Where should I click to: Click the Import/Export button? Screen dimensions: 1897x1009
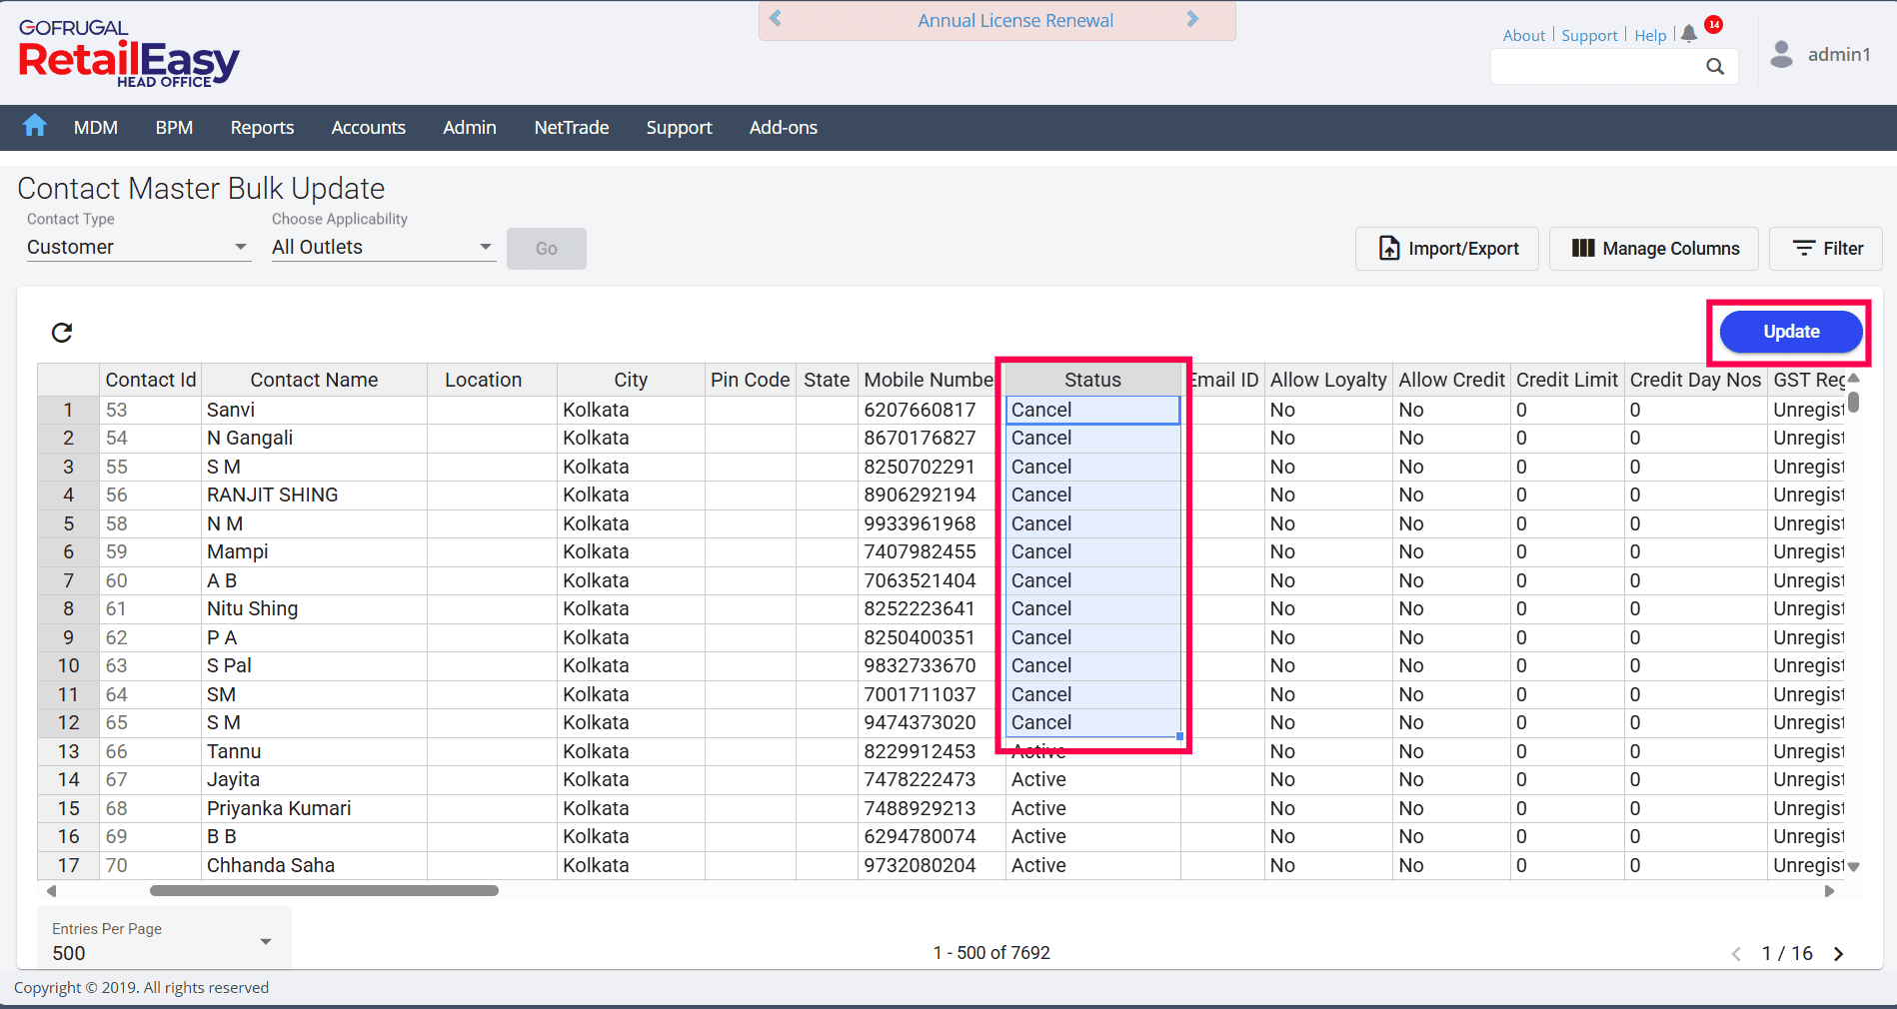coord(1447,249)
